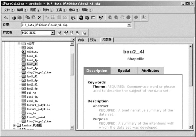Open the Spatial metadata tab
The image size is (196, 137).
point(124,71)
